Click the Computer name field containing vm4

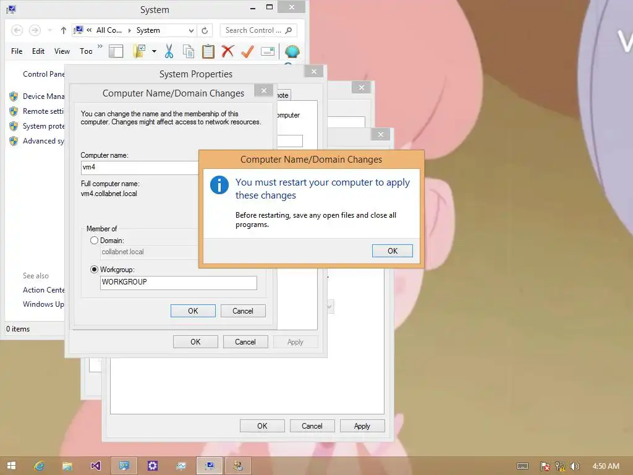pos(139,167)
